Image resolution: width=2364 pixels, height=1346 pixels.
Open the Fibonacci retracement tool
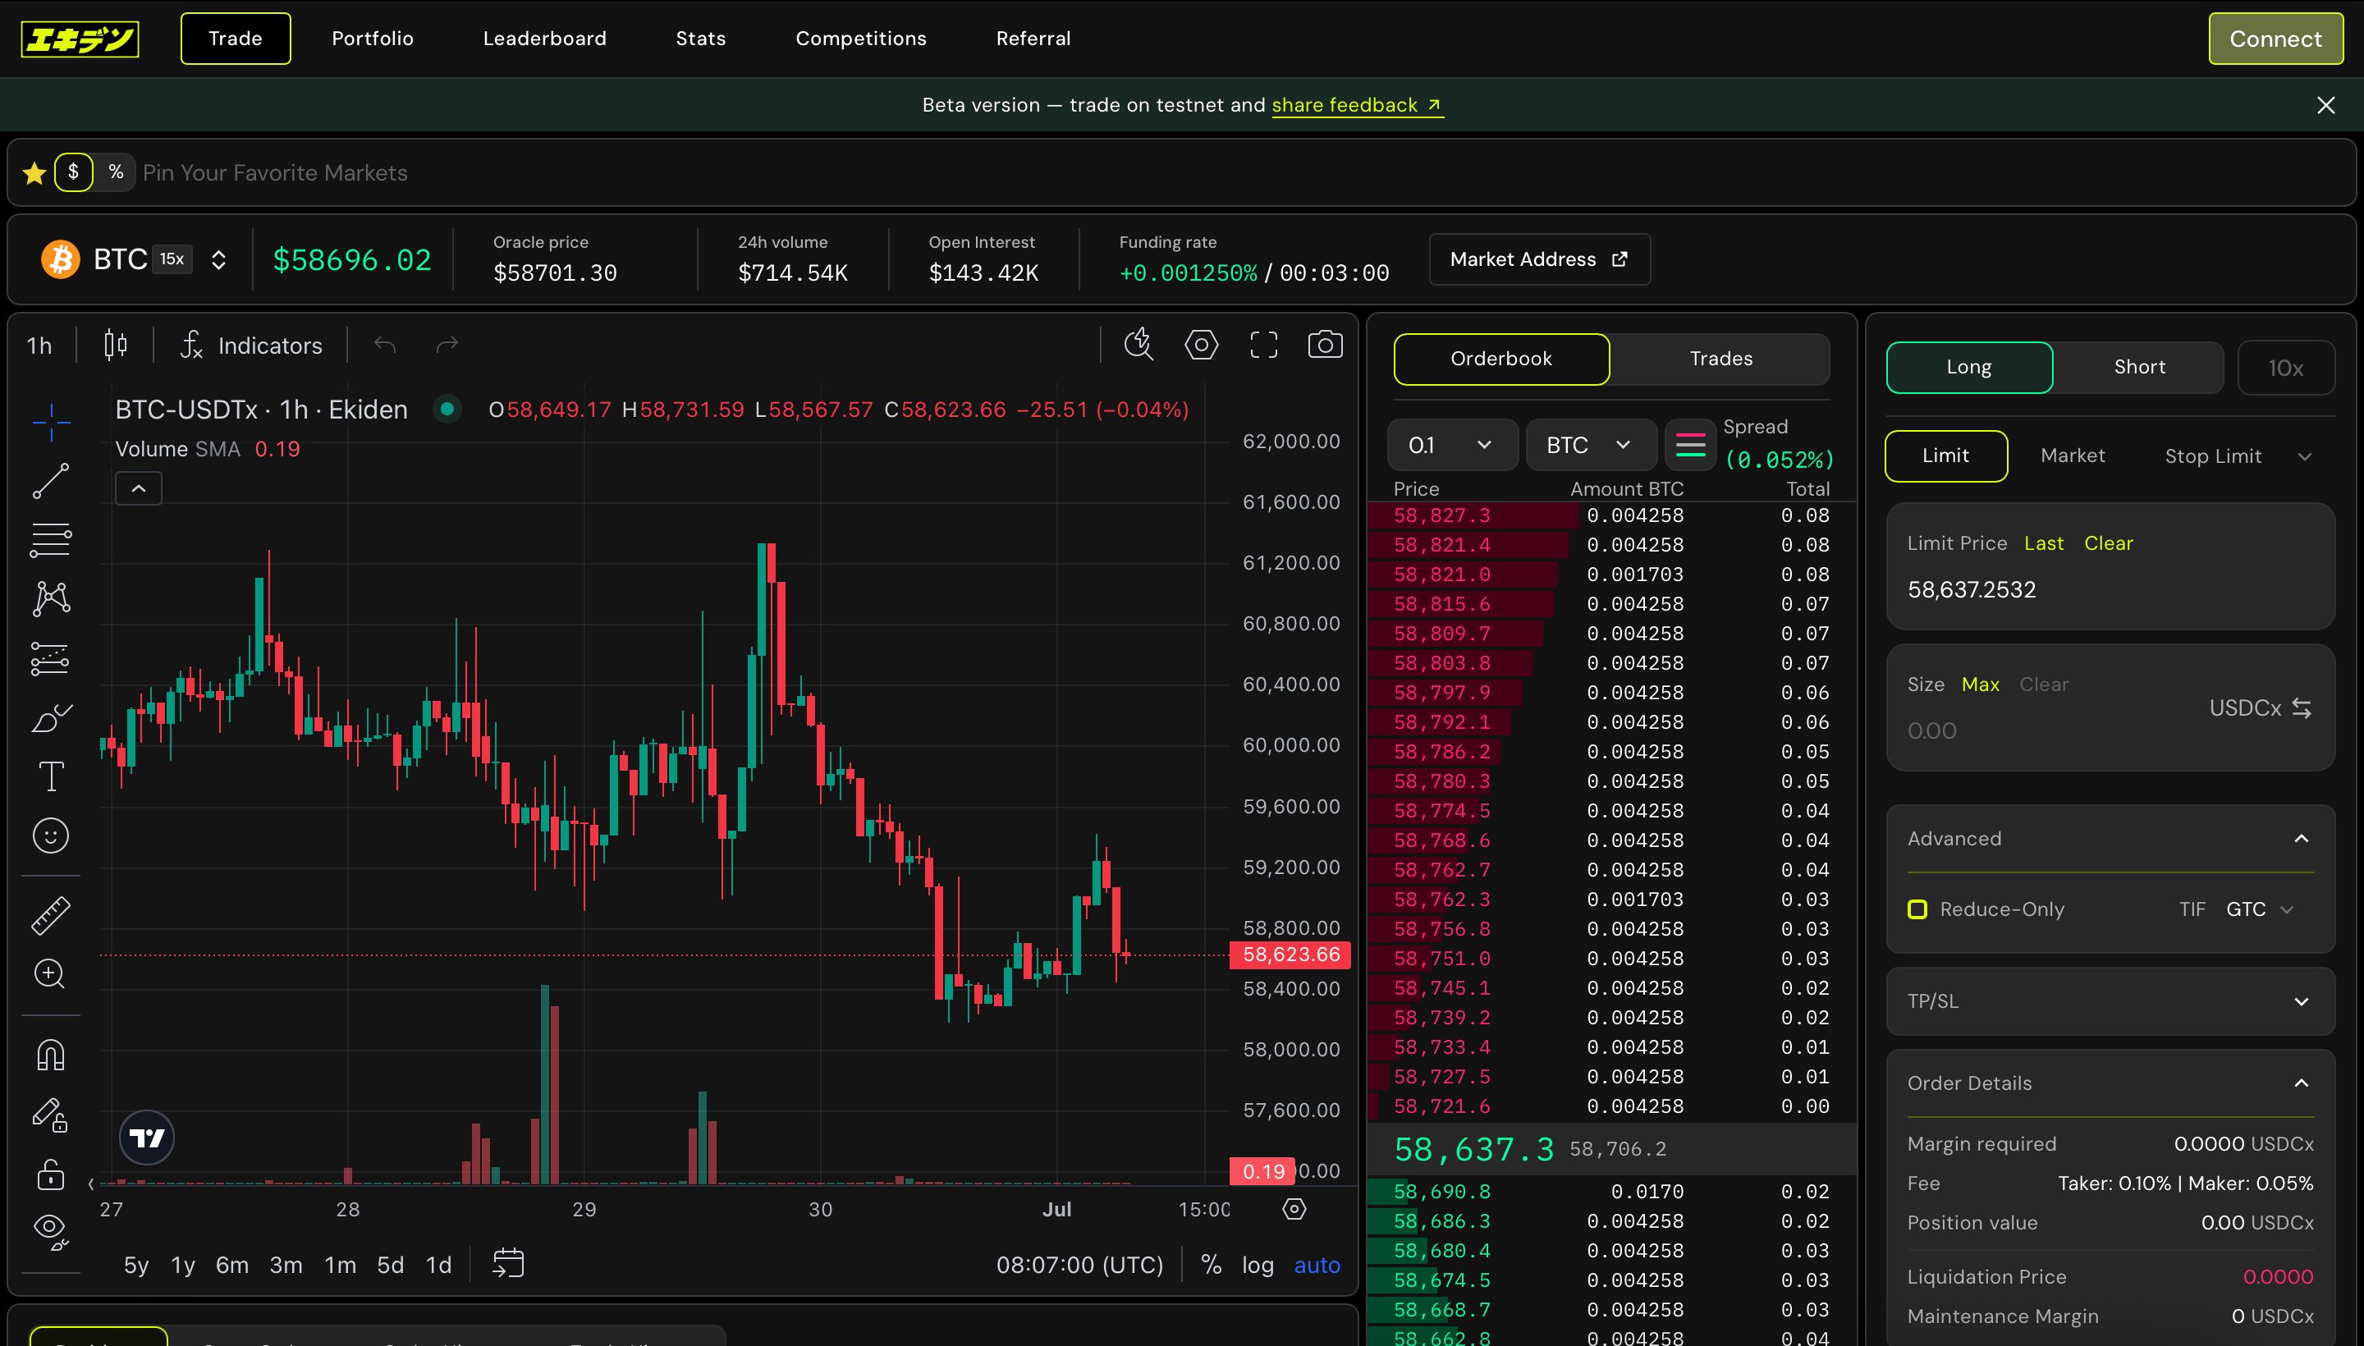pyautogui.click(x=51, y=540)
